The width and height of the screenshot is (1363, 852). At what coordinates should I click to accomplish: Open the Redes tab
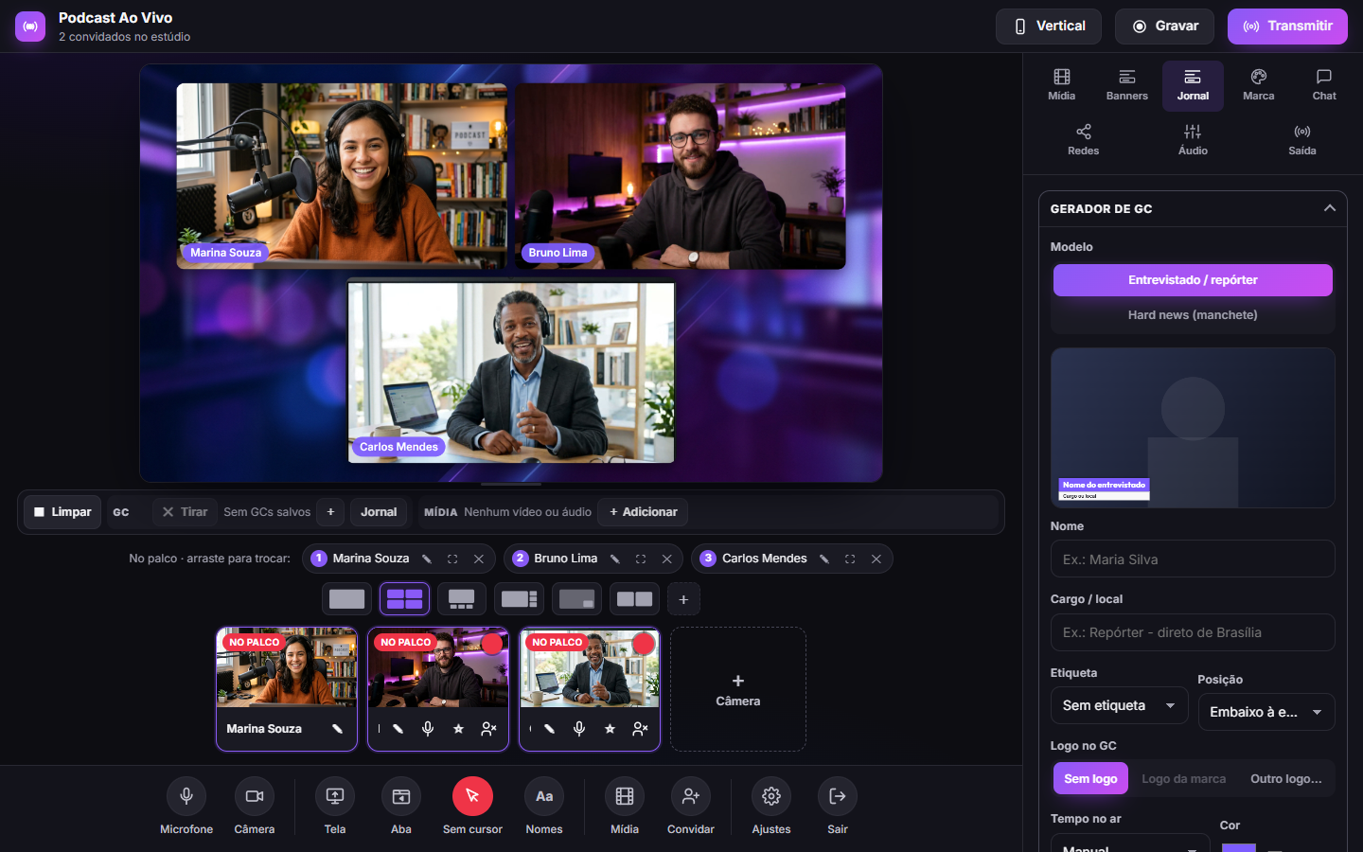(x=1084, y=140)
